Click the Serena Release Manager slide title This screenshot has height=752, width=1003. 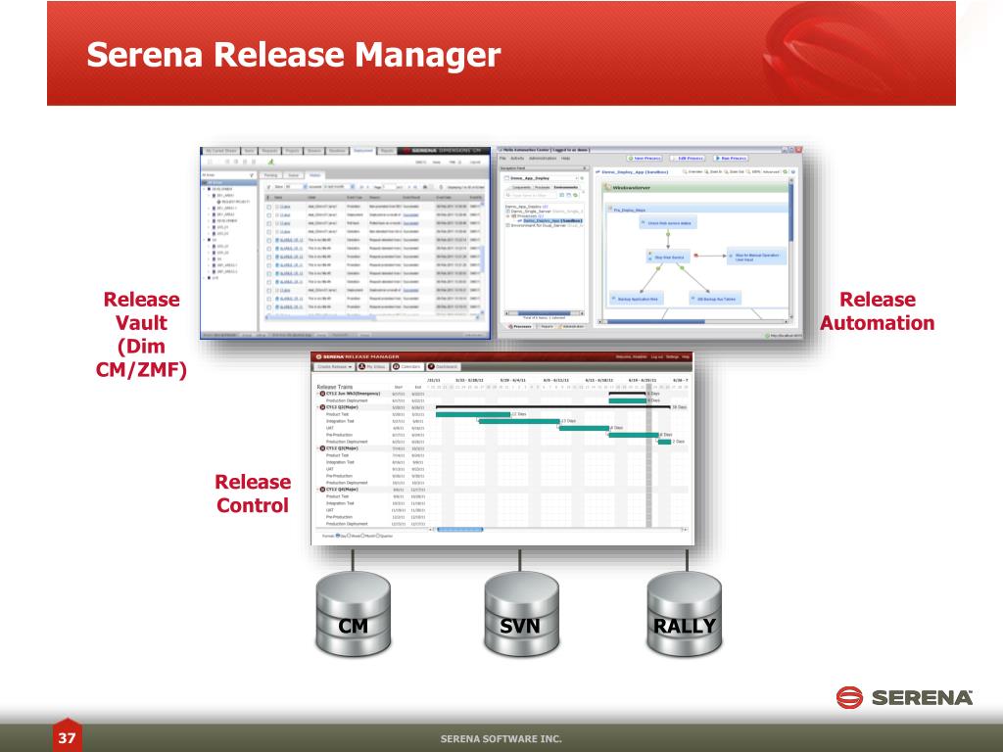click(294, 55)
